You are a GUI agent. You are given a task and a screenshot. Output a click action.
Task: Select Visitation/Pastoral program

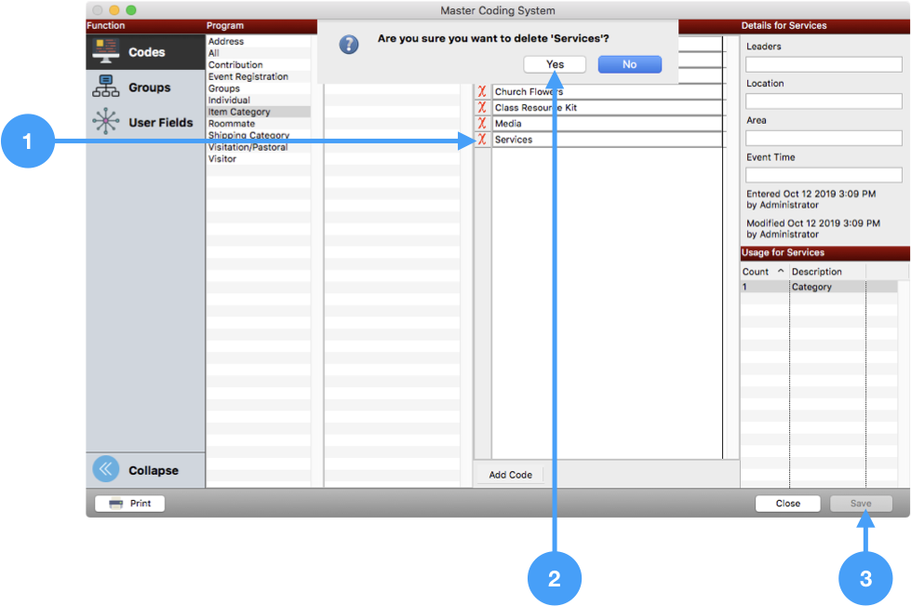point(248,147)
